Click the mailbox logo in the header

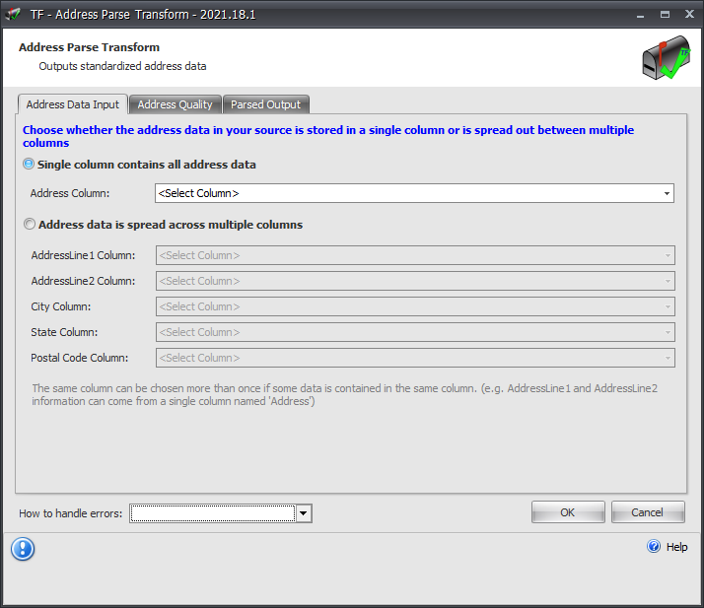pyautogui.click(x=666, y=58)
